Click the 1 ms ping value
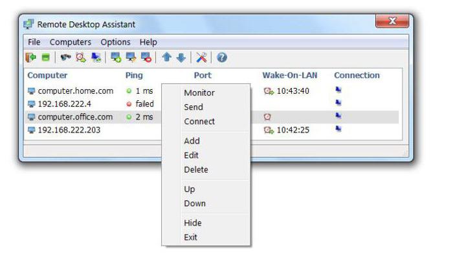 (144, 91)
